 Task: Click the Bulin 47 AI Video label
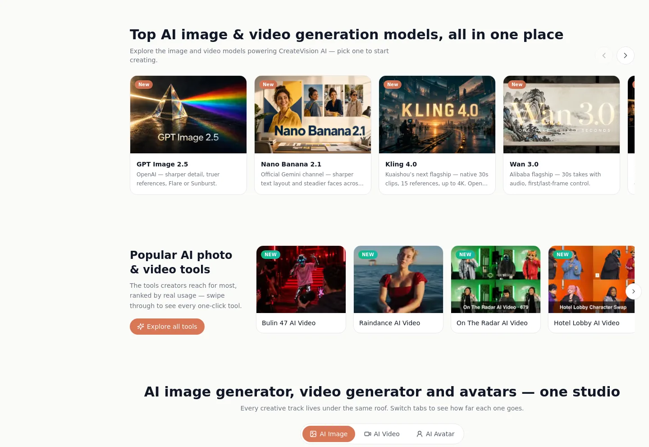(x=288, y=323)
